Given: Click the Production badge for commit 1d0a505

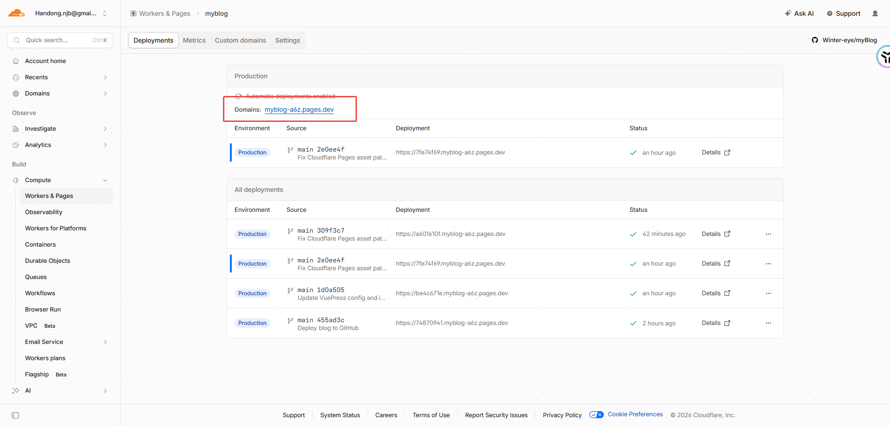Looking at the screenshot, I should (252, 293).
